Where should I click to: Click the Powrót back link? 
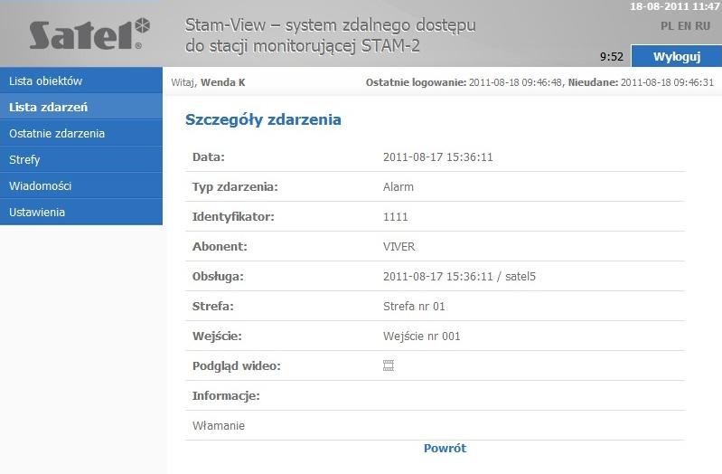pyautogui.click(x=445, y=448)
